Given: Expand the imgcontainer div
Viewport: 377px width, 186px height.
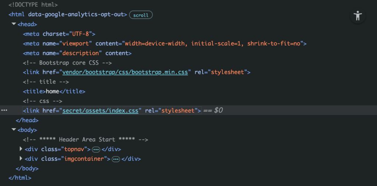Looking at the screenshot, I should tap(21, 159).
